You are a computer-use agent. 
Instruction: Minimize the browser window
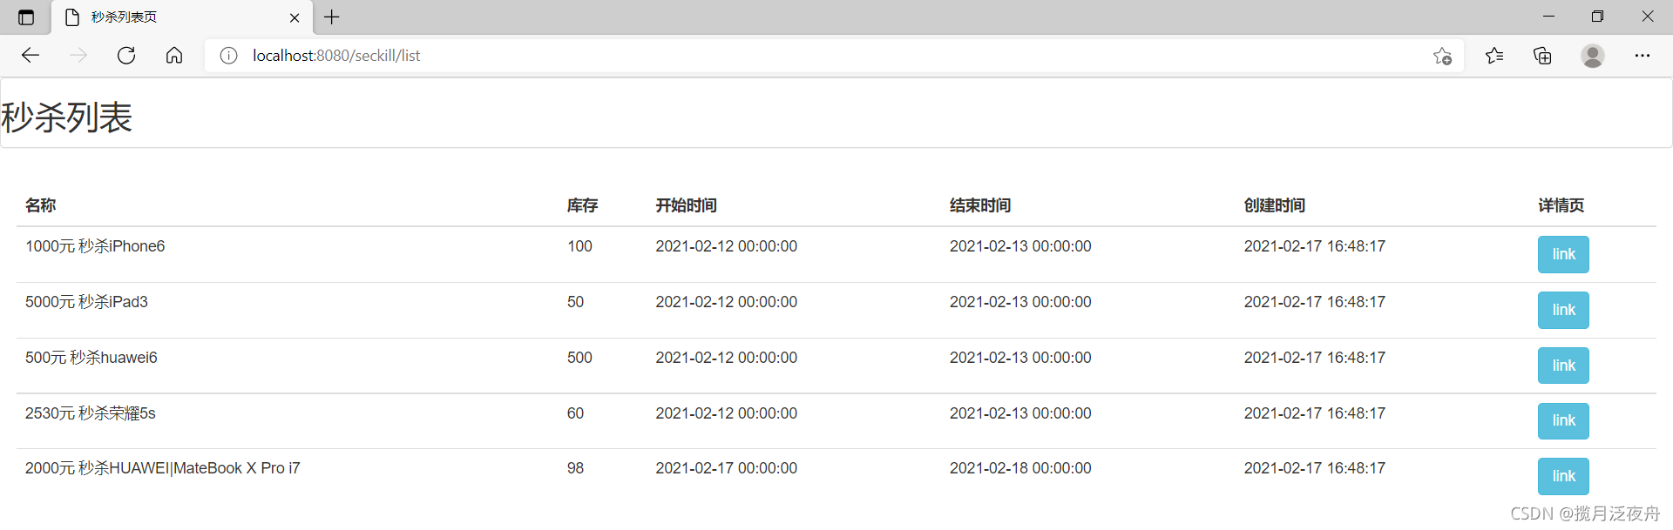click(1548, 17)
